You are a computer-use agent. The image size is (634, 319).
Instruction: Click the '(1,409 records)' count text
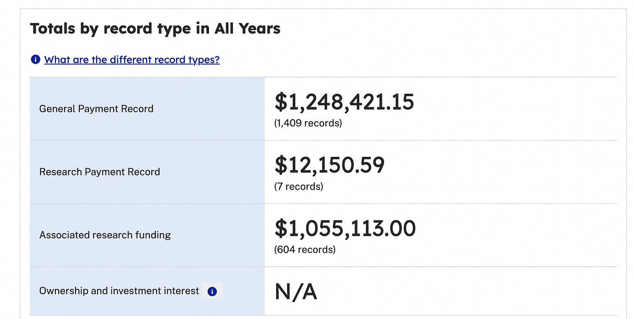(x=308, y=123)
